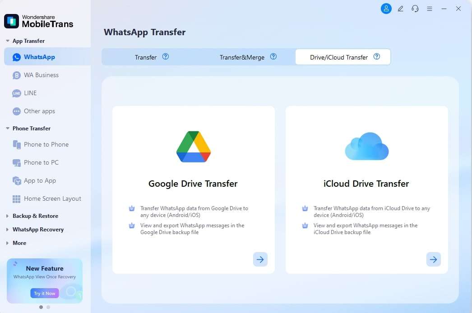Select Phone to Phone transfer
This screenshot has height=313, width=472.
[x=46, y=144]
